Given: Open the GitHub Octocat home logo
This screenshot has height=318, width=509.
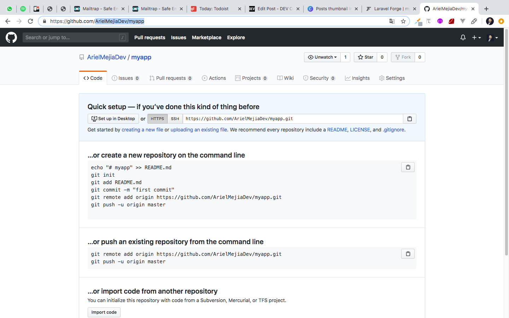Looking at the screenshot, I should [x=11, y=37].
